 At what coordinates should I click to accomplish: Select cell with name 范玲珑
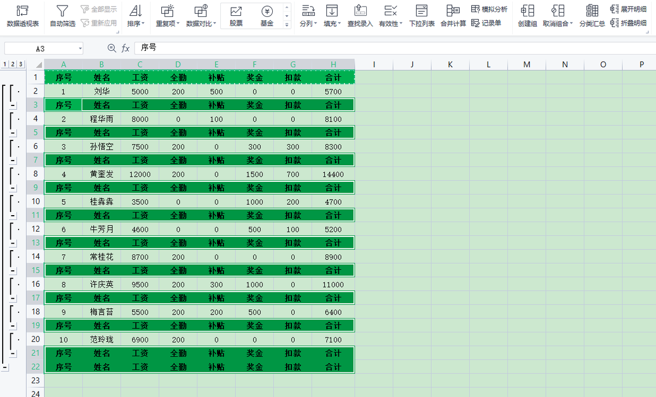[x=102, y=340]
